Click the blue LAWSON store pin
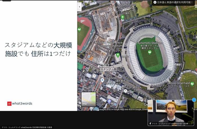This screenshot has height=129, width=197. tap(102, 80)
